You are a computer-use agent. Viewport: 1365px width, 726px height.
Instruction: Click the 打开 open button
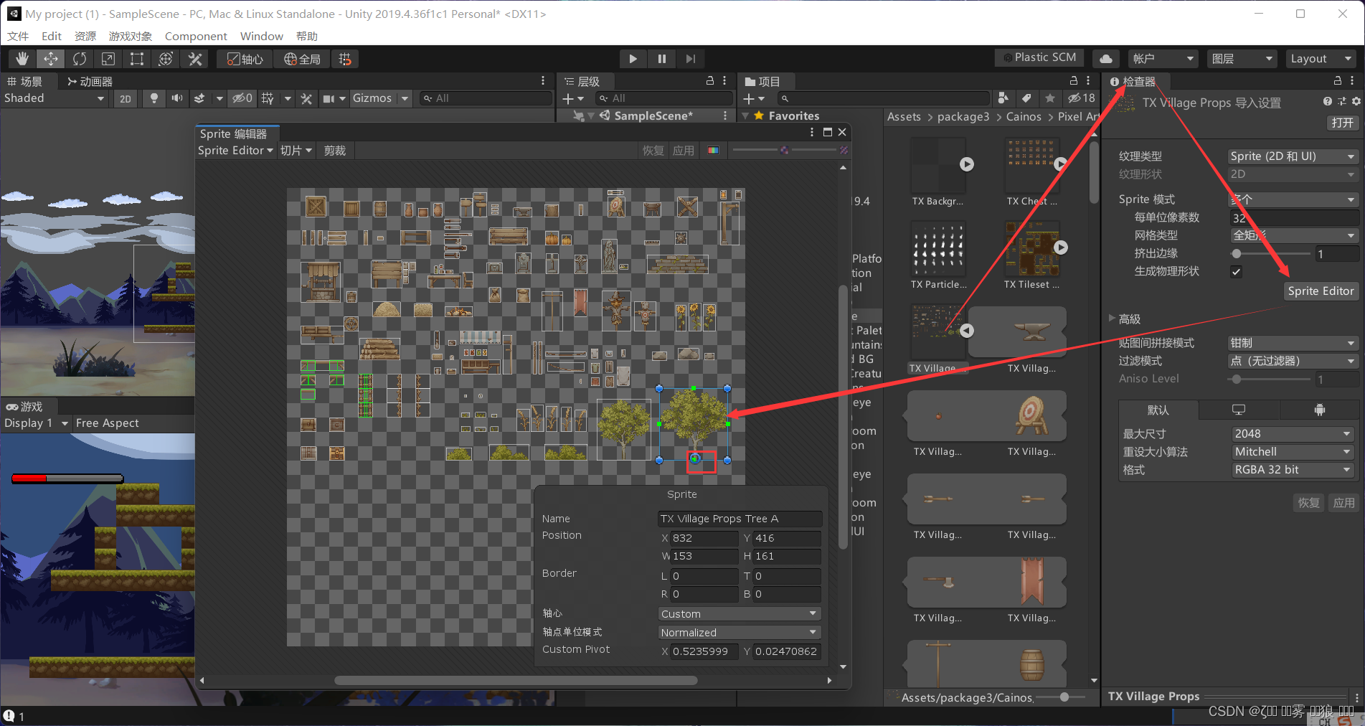pos(1342,123)
